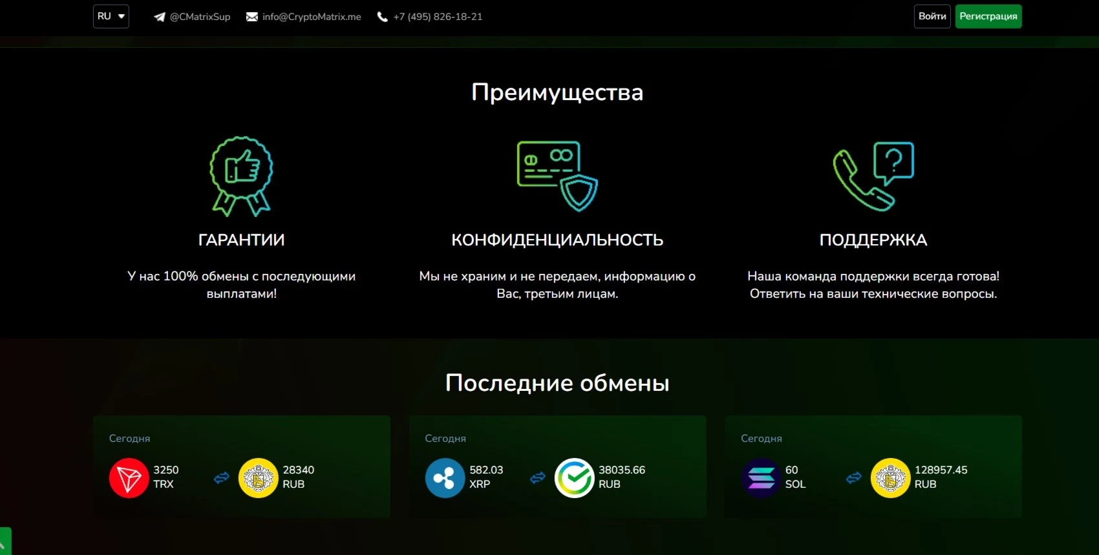Click the guarantee text about 100% обмены
The image size is (1099, 555).
[x=242, y=285]
